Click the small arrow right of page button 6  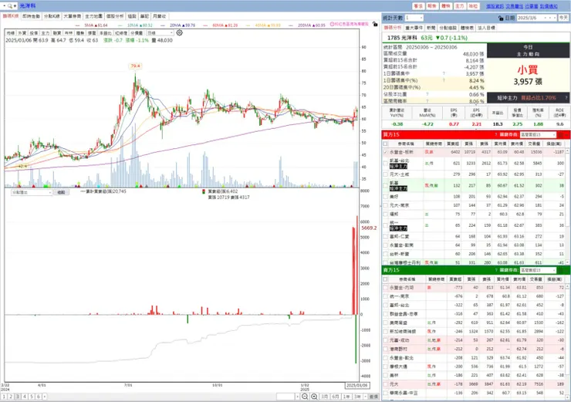(x=45, y=397)
